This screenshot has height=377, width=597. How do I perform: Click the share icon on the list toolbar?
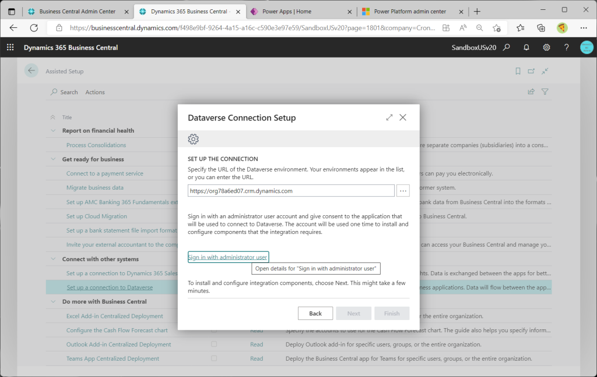[531, 91]
